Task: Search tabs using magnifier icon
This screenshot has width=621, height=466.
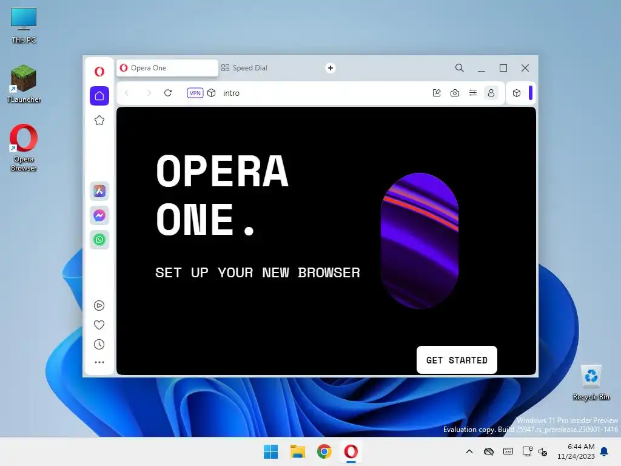Action: pos(460,68)
